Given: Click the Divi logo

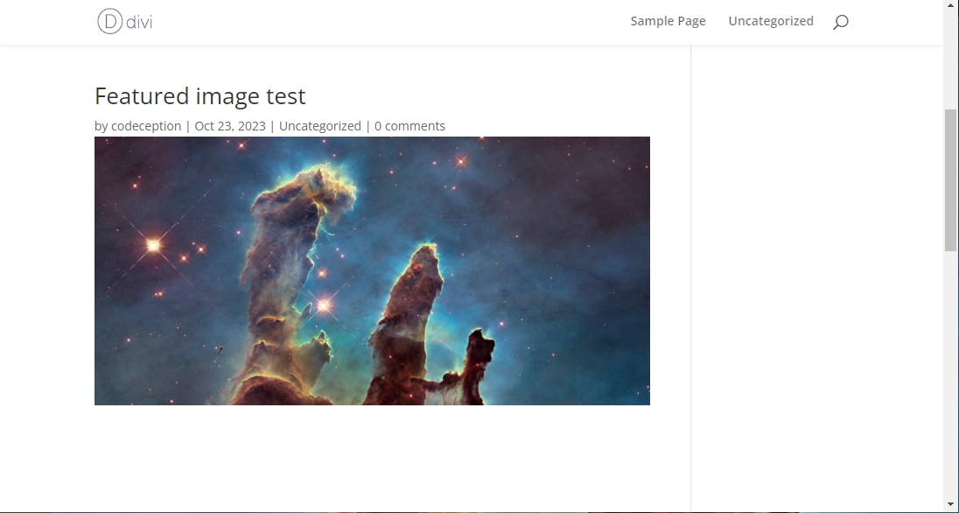Looking at the screenshot, I should pos(125,21).
